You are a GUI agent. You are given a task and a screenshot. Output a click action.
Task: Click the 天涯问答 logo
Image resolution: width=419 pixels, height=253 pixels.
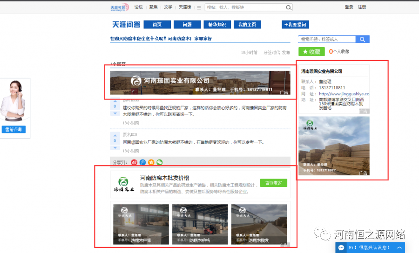click(126, 25)
